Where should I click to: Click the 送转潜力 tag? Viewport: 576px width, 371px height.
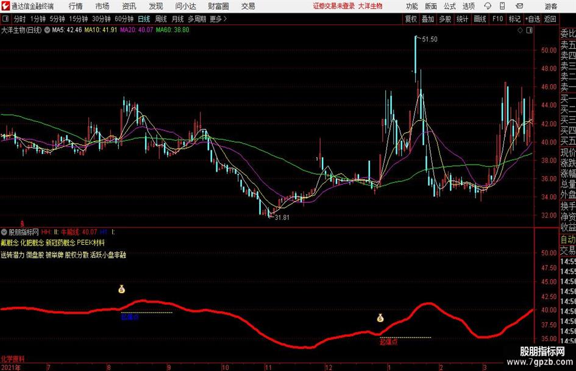[12, 255]
